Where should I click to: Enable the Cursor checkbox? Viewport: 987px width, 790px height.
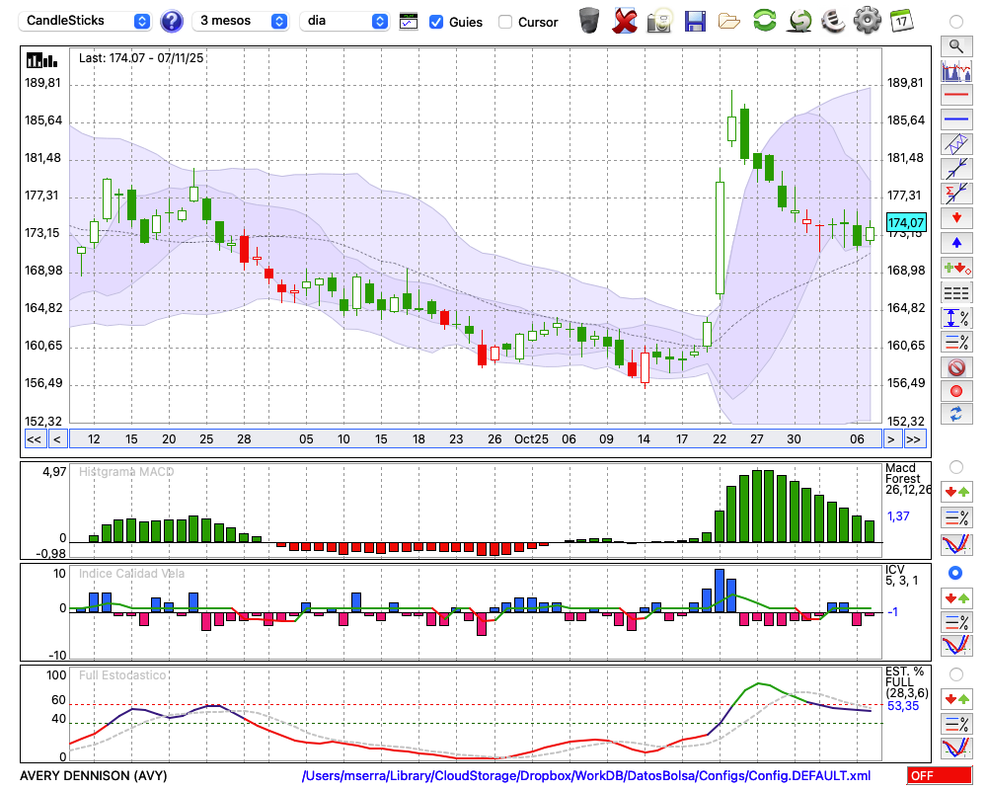click(505, 22)
